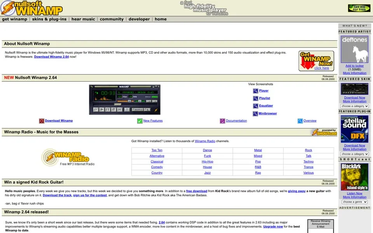Click the Get Winamp Now download graphic
The image size is (373, 233).
pyautogui.click(x=316, y=61)
